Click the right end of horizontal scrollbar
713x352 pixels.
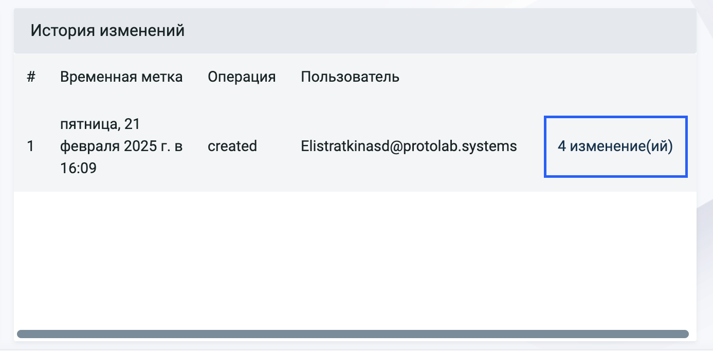tap(685, 334)
